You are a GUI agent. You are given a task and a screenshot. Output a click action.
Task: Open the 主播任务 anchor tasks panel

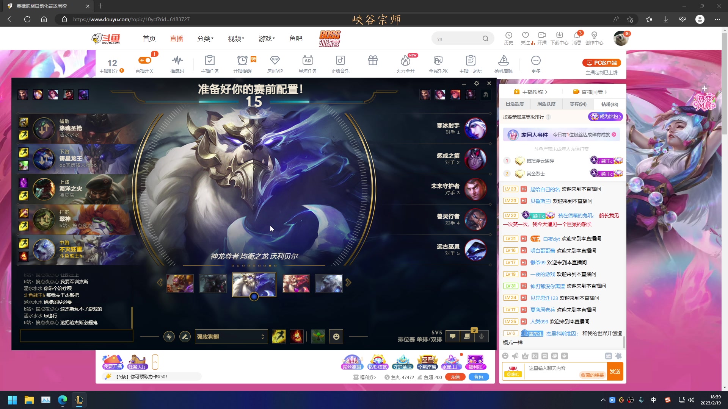click(x=210, y=64)
